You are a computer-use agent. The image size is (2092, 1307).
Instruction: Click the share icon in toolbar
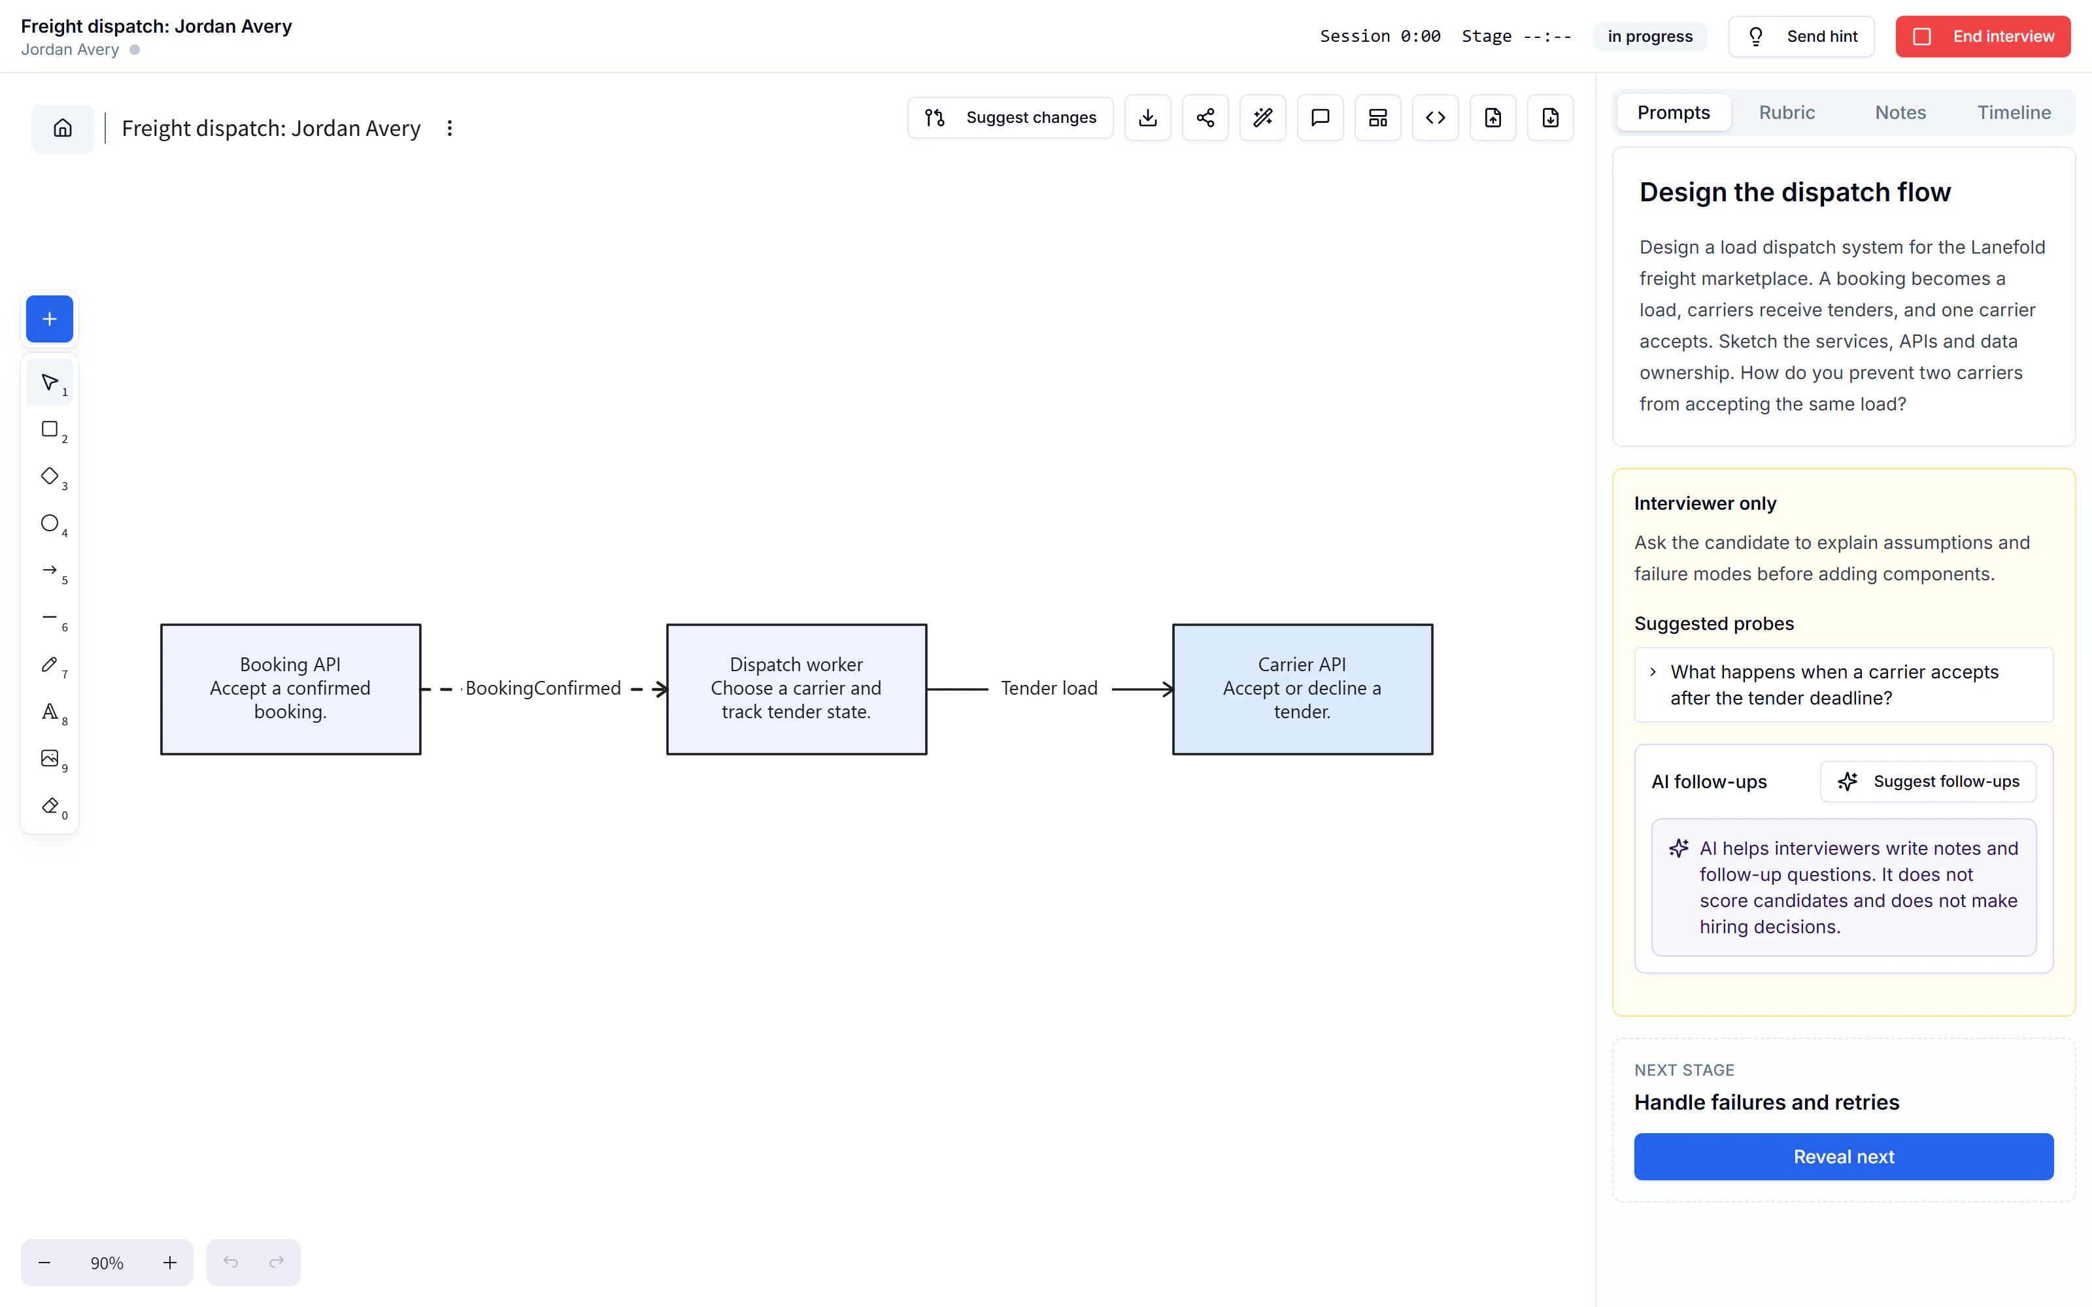(x=1205, y=118)
